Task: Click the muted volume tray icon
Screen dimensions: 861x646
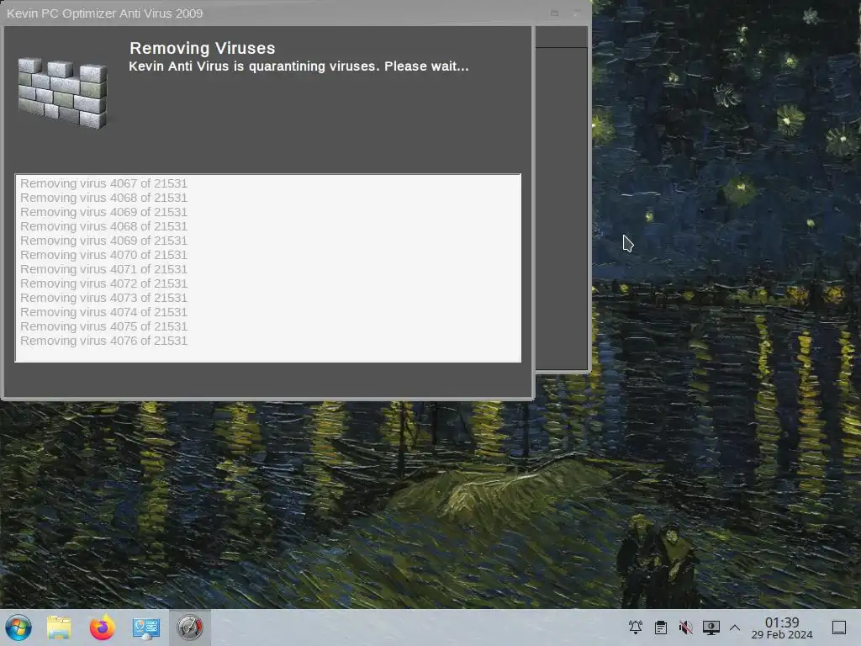Action: click(686, 627)
